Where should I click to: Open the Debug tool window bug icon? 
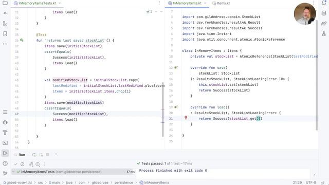5,122
